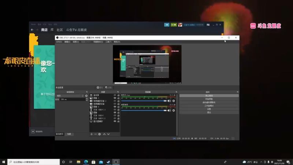Click the Steam profile avatar
Viewport: 293px width, 165px height.
pyautogui.click(x=180, y=25)
